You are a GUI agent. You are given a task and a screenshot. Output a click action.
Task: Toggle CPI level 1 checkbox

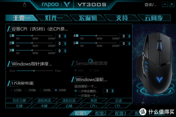(x=13, y=36)
